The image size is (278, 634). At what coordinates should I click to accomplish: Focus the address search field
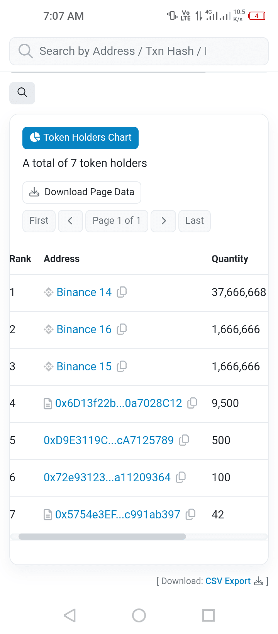(139, 51)
